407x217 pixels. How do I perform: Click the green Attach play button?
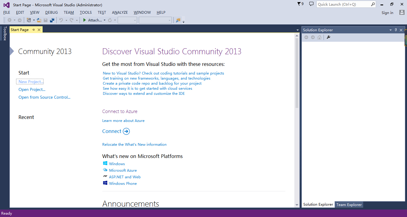click(x=85, y=20)
